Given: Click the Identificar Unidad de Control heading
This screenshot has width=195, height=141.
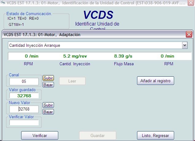Looking at the screenshot, I should click(x=97, y=26).
